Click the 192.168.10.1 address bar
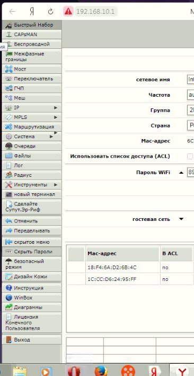 (96, 12)
